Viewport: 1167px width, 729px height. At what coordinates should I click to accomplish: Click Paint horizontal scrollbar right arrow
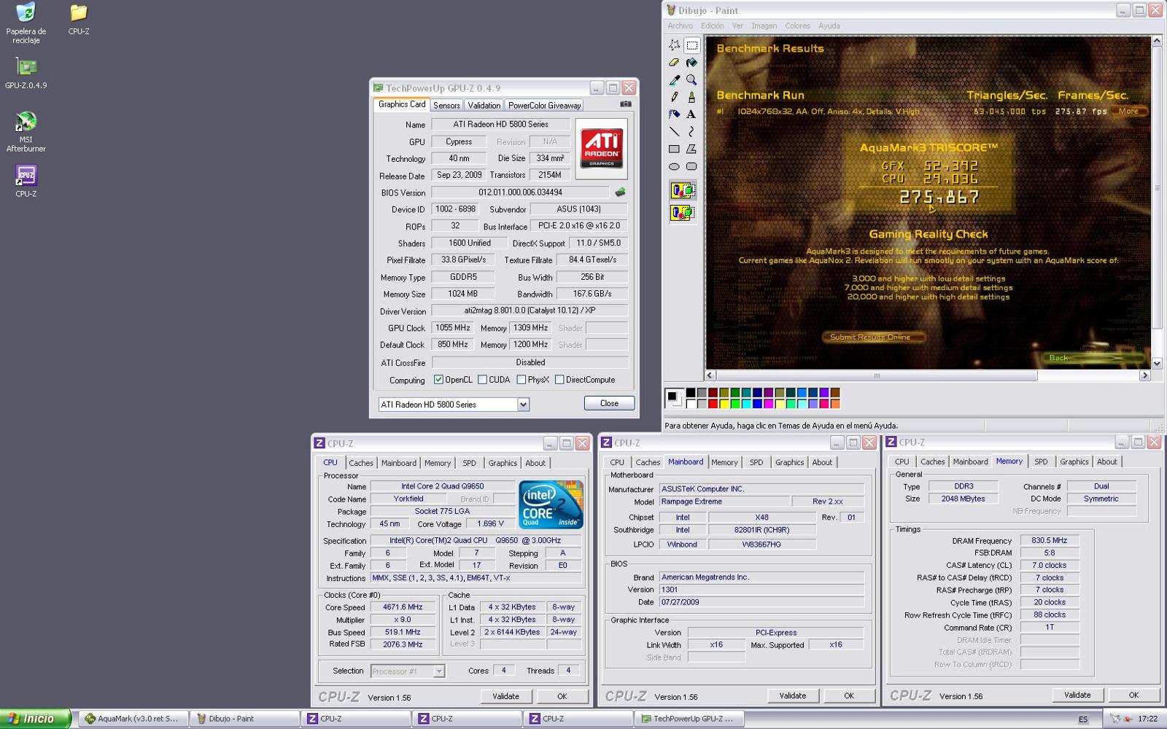click(x=1144, y=376)
